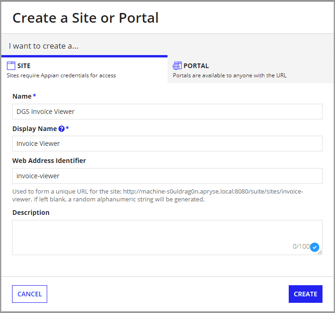335x313 pixels.
Task: Click the Display Name label text
Action: tap(34, 129)
